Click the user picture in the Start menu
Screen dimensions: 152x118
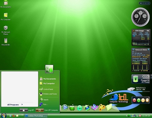coord(49,69)
